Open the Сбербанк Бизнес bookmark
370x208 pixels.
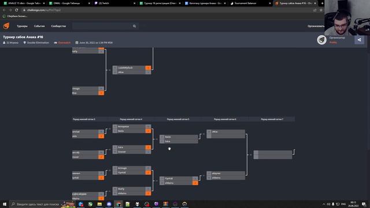[x=15, y=16]
